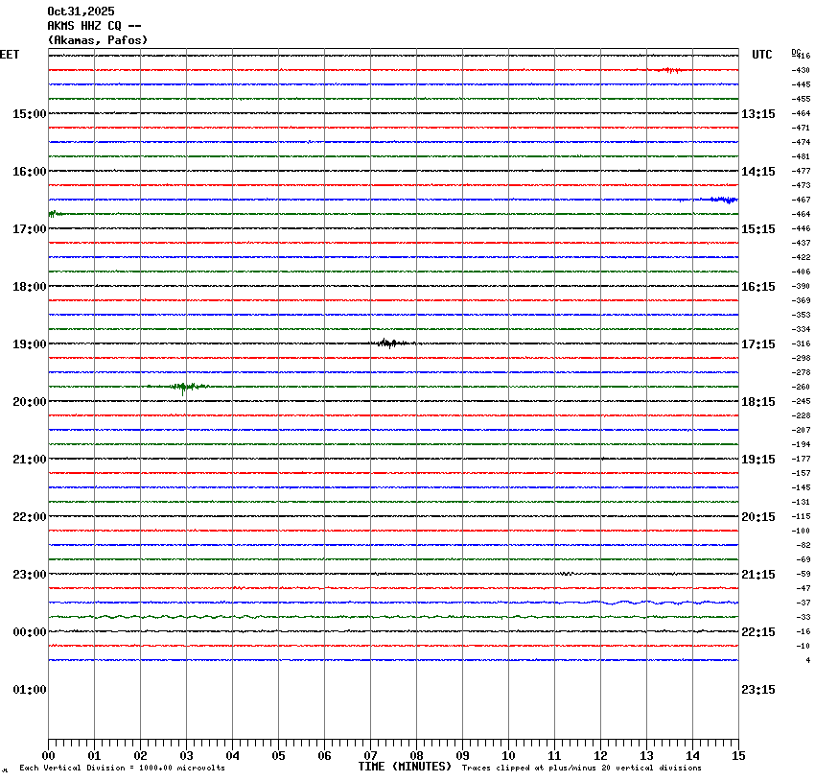This screenshot has height=781, width=815.
Task: Click the traces clipped footnote text
Action: coord(581,768)
